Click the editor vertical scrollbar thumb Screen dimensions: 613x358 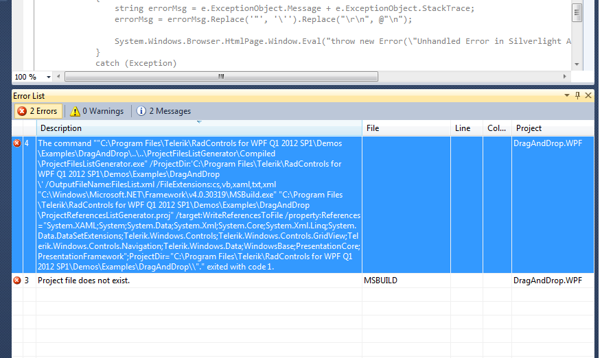(x=577, y=13)
